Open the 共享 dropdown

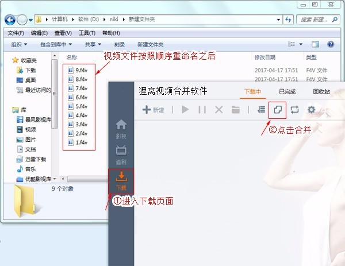93,45
